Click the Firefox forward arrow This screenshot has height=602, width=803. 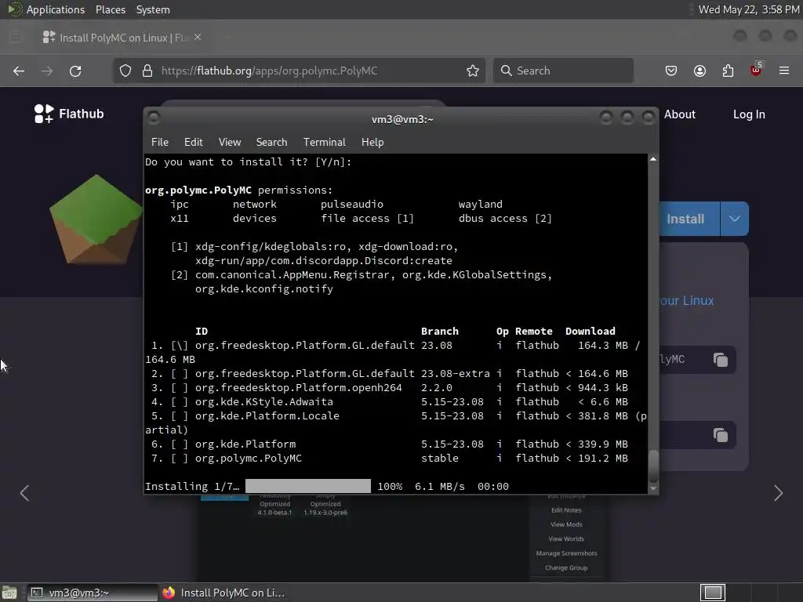[x=46, y=71]
